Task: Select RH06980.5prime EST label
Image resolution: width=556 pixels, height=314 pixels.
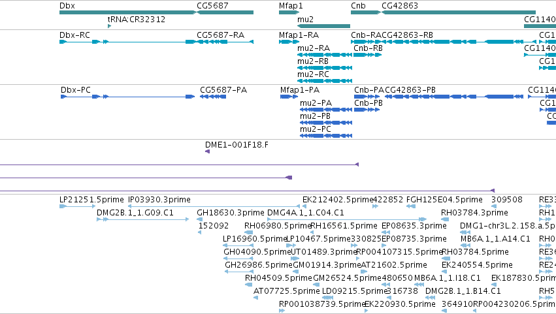Action: click(x=278, y=226)
